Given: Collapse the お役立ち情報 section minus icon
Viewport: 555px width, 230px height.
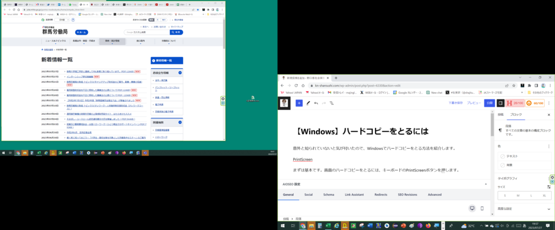Looking at the screenshot, I should click(180, 73).
